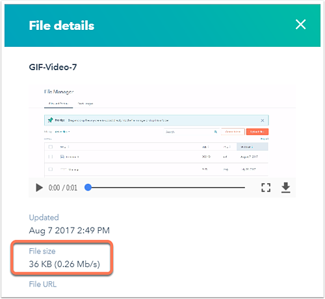Click the video file icon in first row
Viewport: 325px width, 299px height.
coord(62,157)
